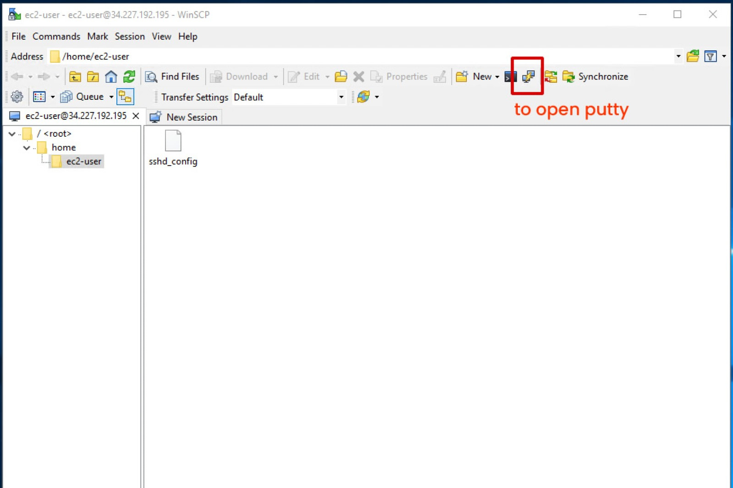Select the sshd_config file
This screenshot has width=733, height=488.
pyautogui.click(x=173, y=148)
